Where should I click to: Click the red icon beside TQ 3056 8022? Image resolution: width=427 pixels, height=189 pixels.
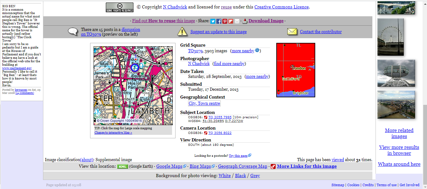(x=206, y=133)
